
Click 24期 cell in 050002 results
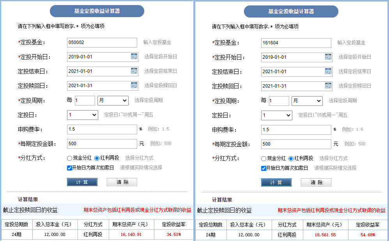point(17,234)
